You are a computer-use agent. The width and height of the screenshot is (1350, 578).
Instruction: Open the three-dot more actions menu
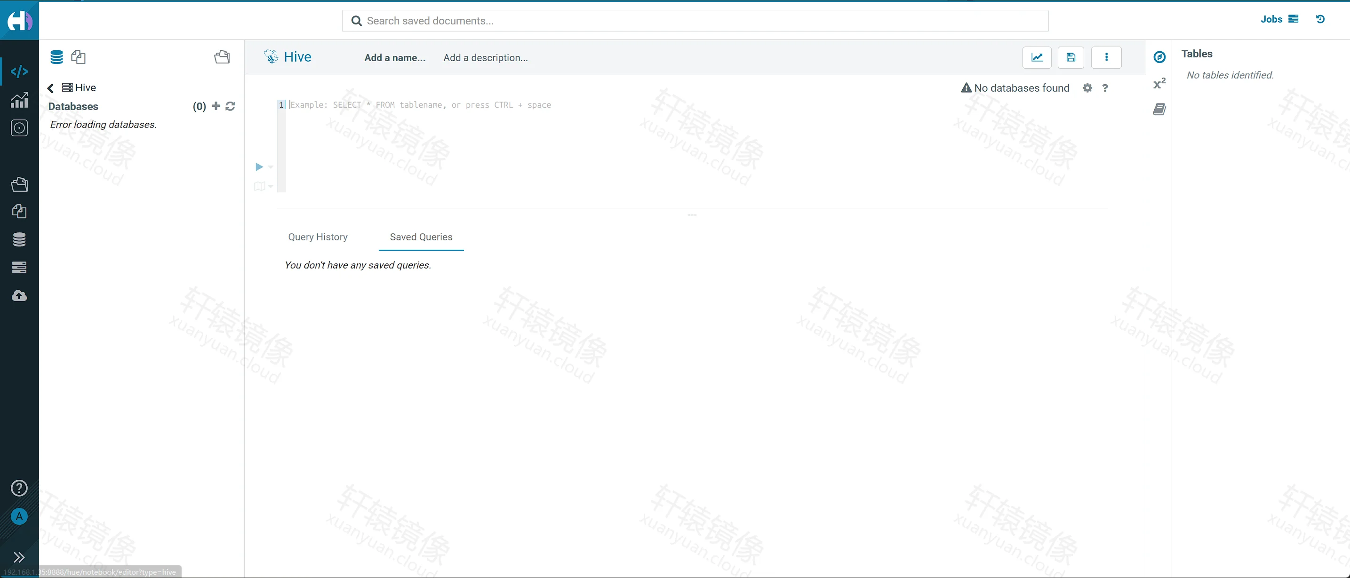click(1106, 58)
